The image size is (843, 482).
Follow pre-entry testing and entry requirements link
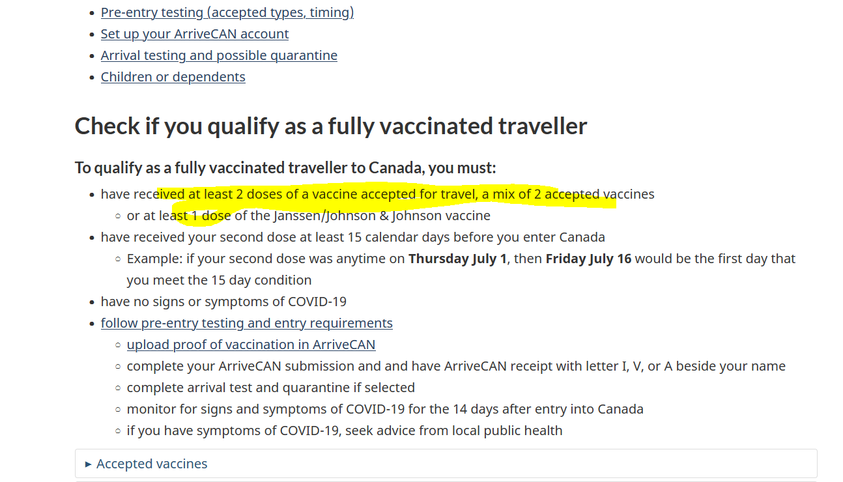point(247,323)
